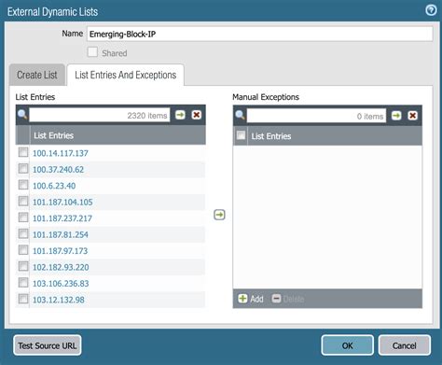Click entry 101.187.81.254

click(x=61, y=234)
